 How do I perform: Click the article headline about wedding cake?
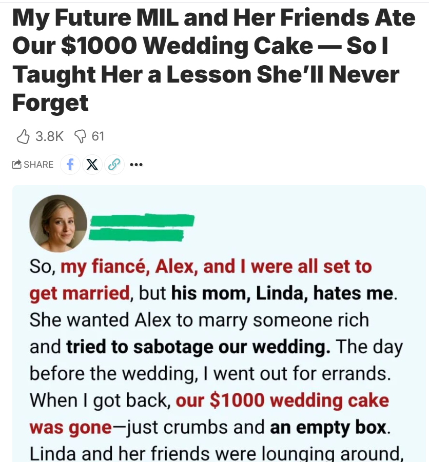205,61
